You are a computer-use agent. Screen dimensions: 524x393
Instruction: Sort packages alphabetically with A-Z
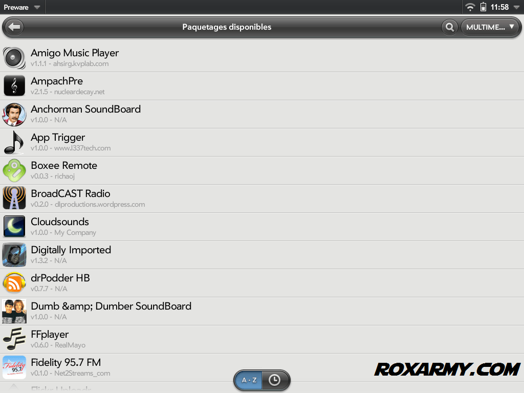(x=249, y=380)
